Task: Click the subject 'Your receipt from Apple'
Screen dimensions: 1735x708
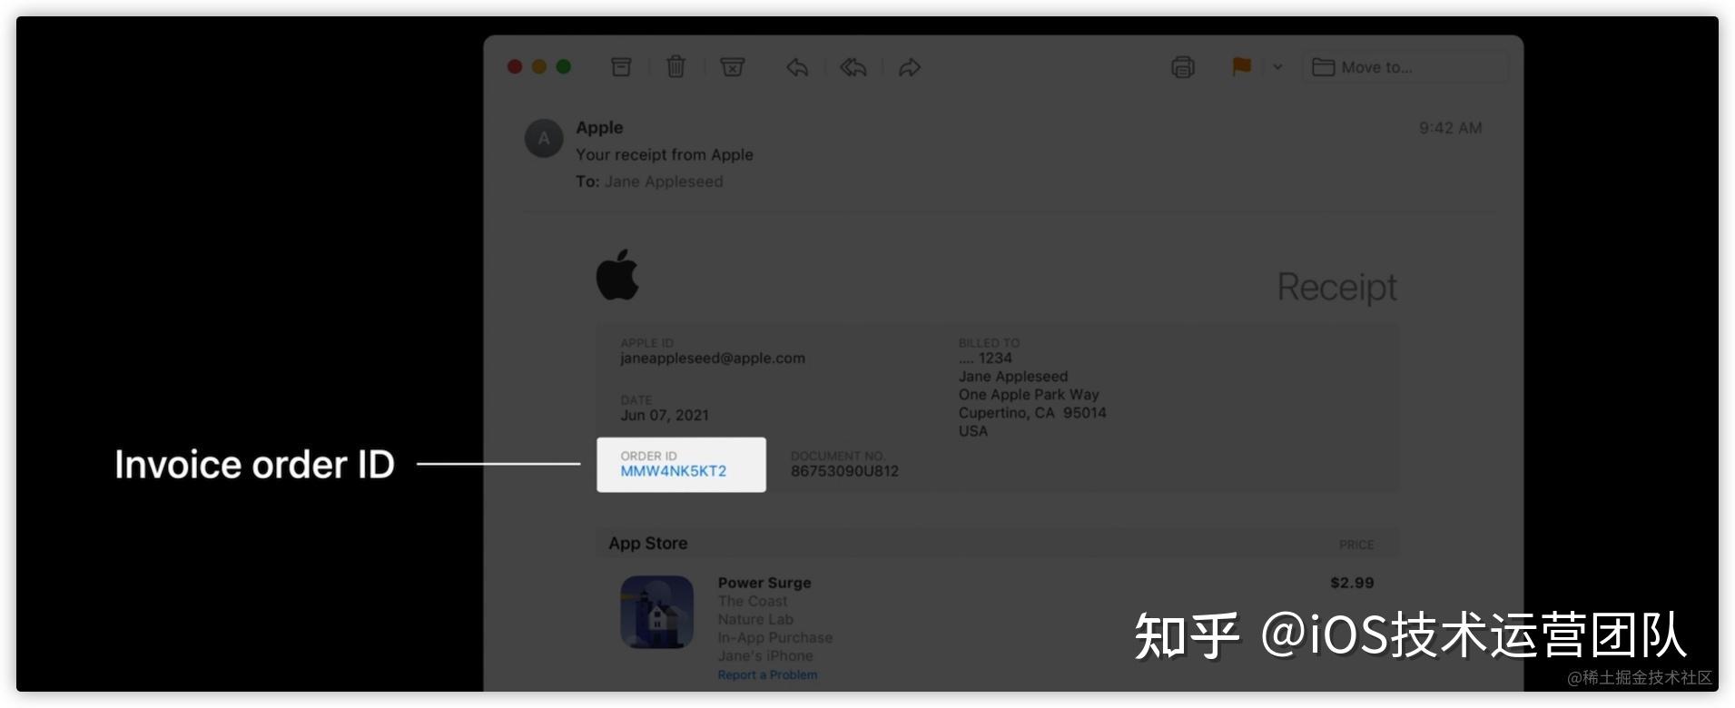Action: (x=665, y=154)
